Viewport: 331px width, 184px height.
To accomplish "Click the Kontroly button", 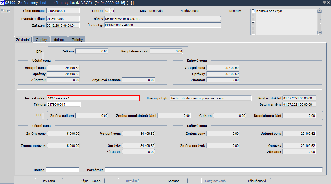I will point(235,11).
